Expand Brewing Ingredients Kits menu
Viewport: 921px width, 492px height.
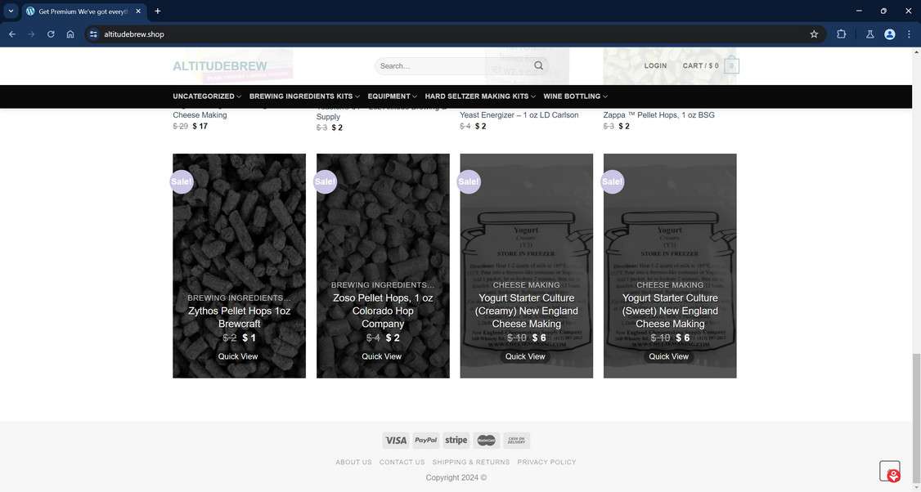click(x=304, y=96)
